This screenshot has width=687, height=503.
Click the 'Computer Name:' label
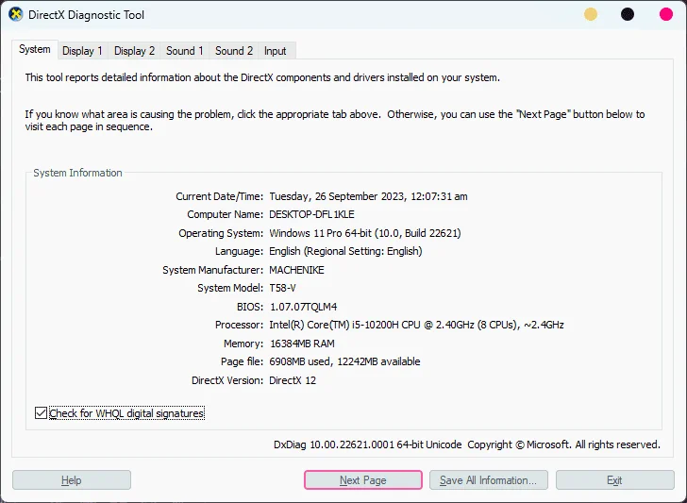tap(226, 214)
